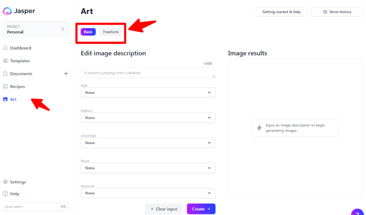366x215 pixels.
Task: Click the Help question mark icon
Action: click(5, 193)
